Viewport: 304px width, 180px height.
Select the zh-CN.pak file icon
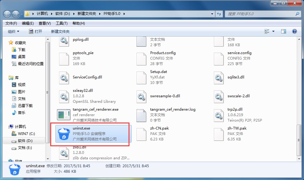141,134
